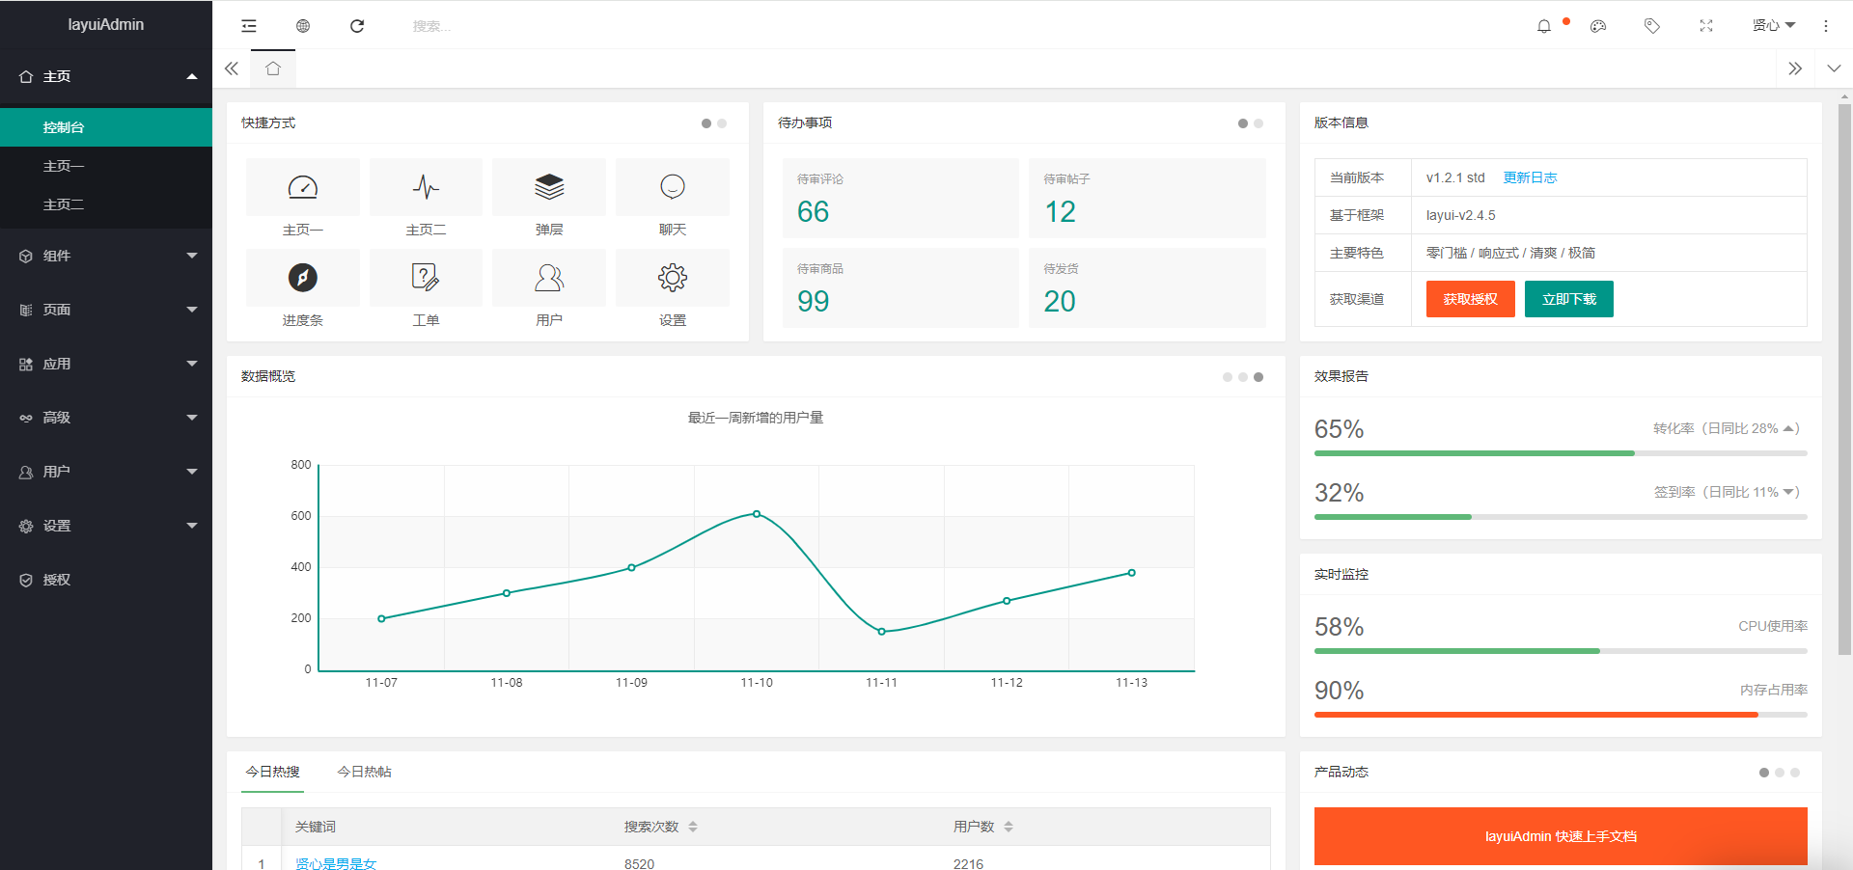Click the refresh page icon
This screenshot has width=1853, height=870.
[357, 26]
